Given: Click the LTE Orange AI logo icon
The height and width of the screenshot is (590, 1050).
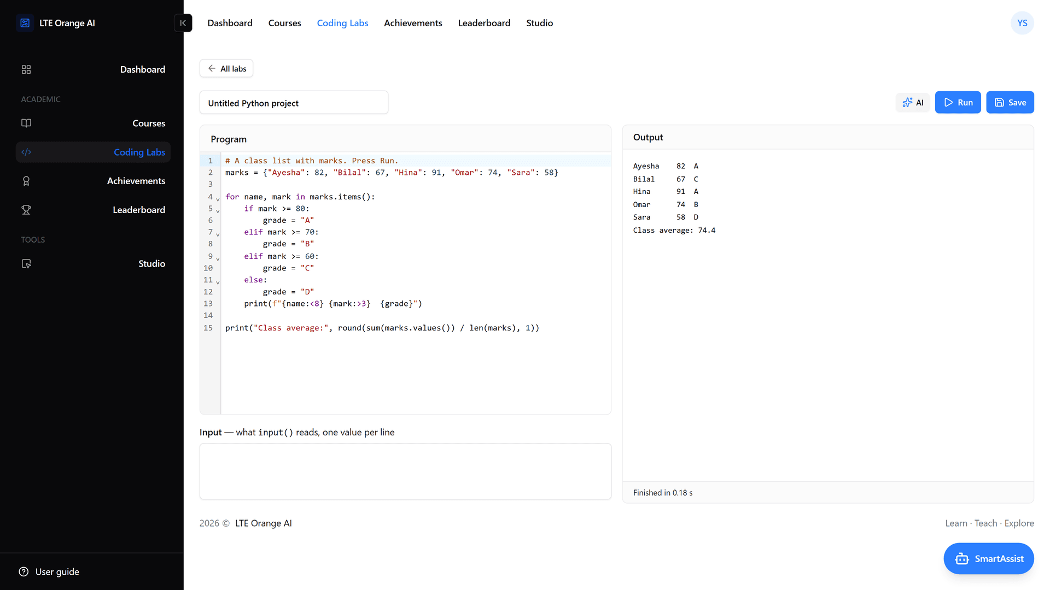Looking at the screenshot, I should point(25,23).
